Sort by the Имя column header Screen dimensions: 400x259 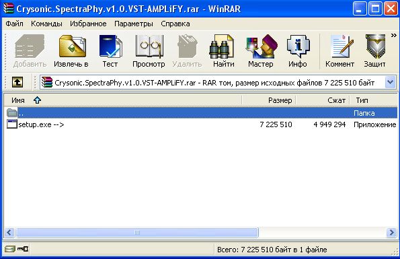click(x=122, y=100)
